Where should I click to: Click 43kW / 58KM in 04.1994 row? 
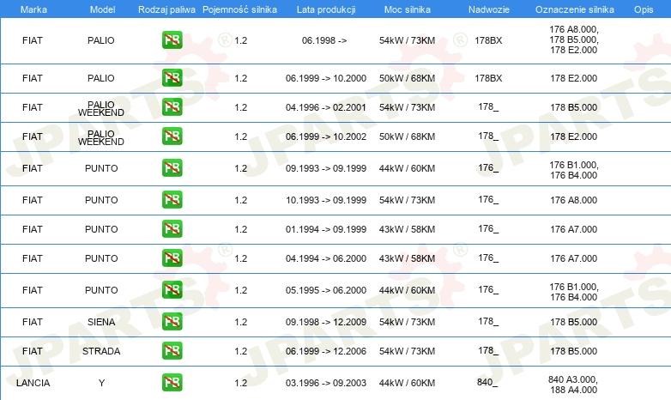pos(407,258)
